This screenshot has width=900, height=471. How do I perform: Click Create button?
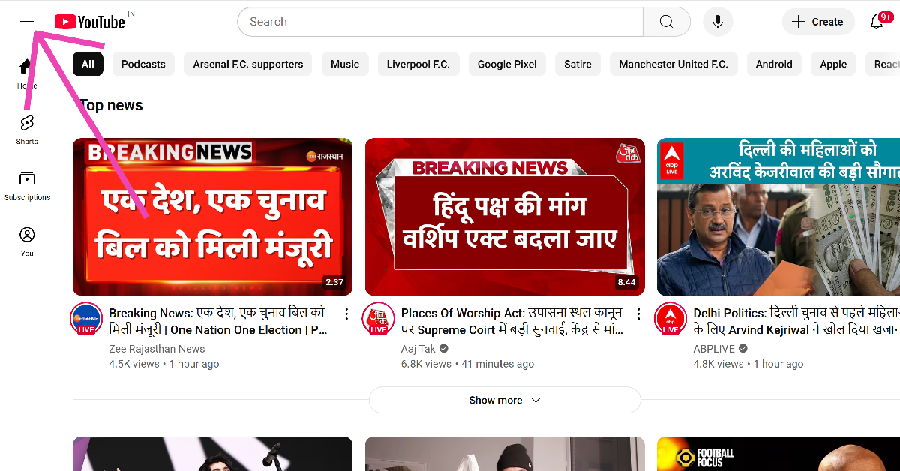tap(818, 22)
